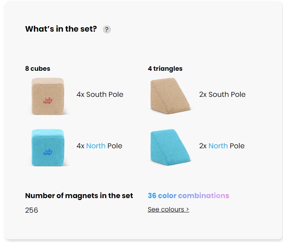Screen dimensions: 283x242
Task: Click the arrow after See colours
Action: (187, 209)
